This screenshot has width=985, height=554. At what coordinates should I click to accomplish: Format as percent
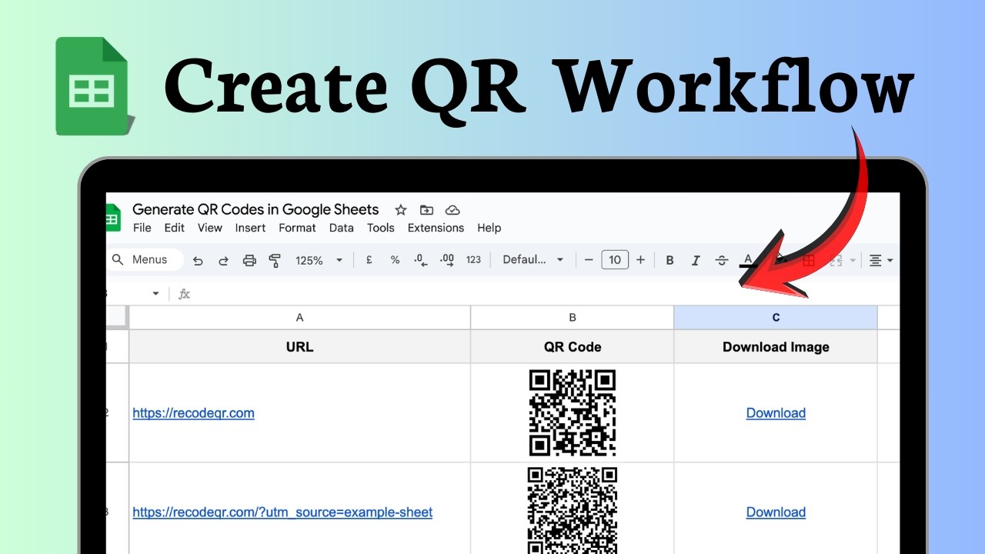point(395,260)
